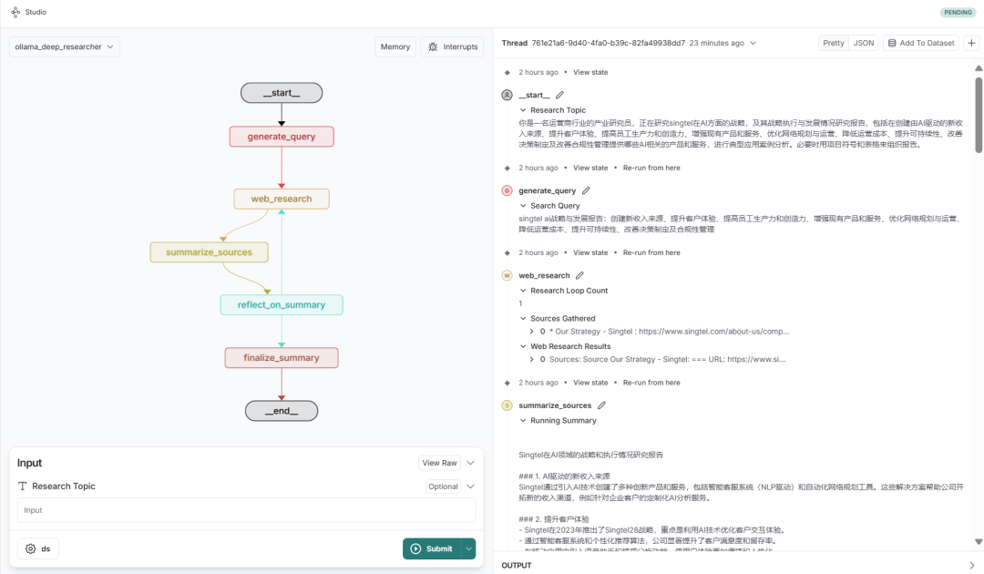Open settings gear for ds assistant
The height and width of the screenshot is (574, 984).
[30, 548]
